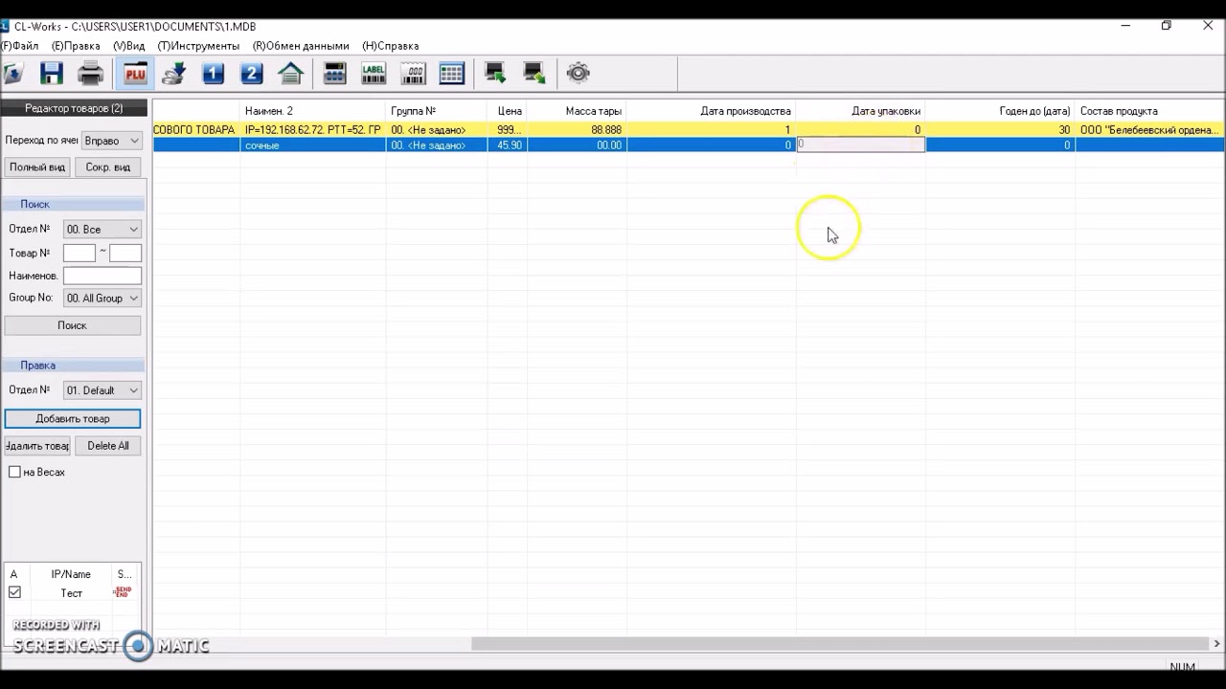Click the 'Полный вид' button
The height and width of the screenshot is (689, 1226).
(x=37, y=167)
